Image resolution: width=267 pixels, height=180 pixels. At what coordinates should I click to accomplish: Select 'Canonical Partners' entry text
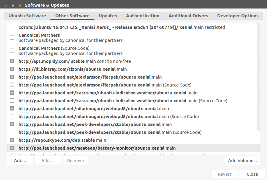pyautogui.click(x=70, y=38)
